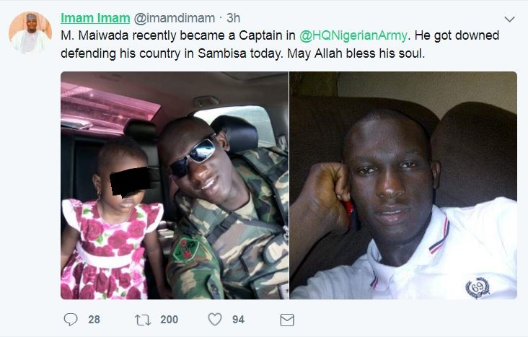528x337 pixels.
Task: Click the retweet count 200
Action: tap(169, 319)
